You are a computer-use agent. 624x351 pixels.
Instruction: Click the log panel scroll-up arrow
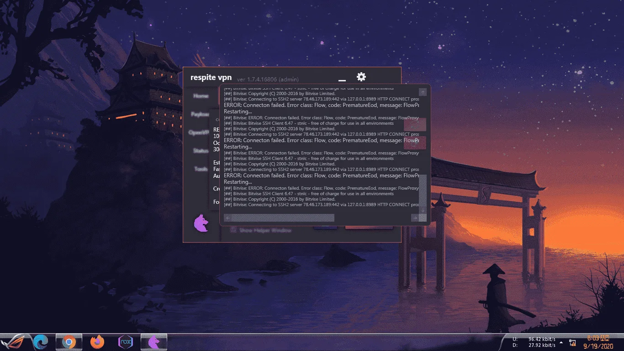click(423, 92)
